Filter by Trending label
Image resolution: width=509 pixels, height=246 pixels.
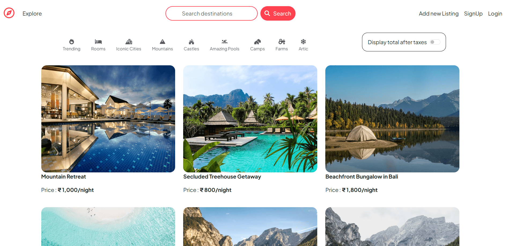[x=72, y=49]
